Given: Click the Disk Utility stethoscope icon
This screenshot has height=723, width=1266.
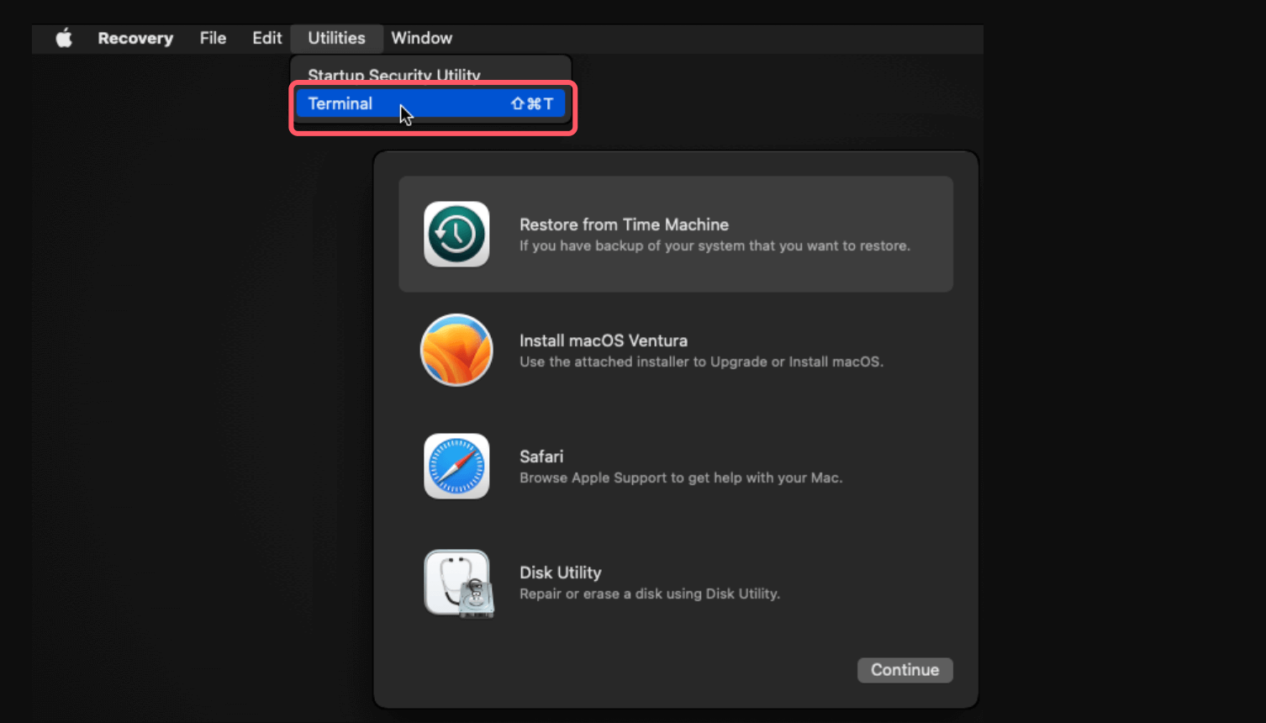Looking at the screenshot, I should [458, 583].
